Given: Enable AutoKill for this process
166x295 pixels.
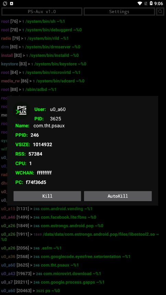Looking at the screenshot, I should click(118, 196).
